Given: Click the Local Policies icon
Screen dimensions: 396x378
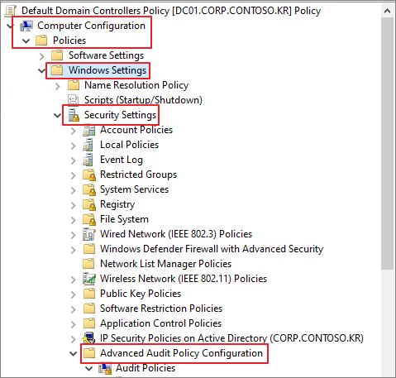Looking at the screenshot, I should pos(88,145).
